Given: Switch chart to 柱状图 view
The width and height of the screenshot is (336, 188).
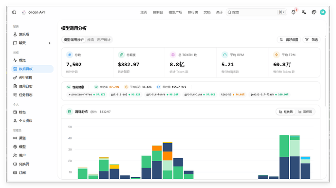Looking at the screenshot, I should click(286, 112).
